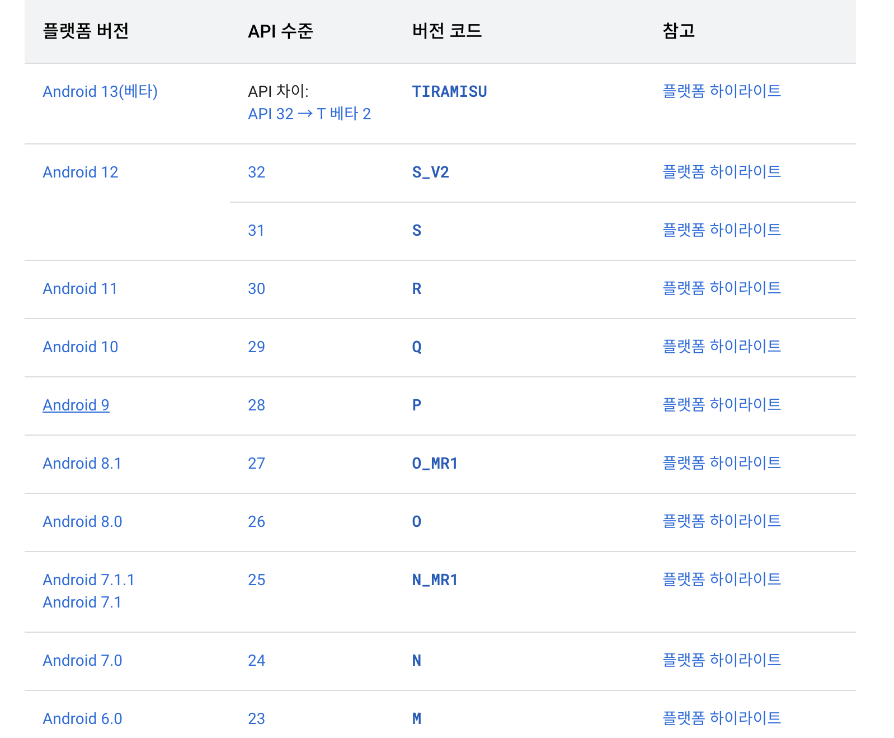This screenshot has height=738, width=894.
Task: Click API level 31 link
Action: [256, 230]
